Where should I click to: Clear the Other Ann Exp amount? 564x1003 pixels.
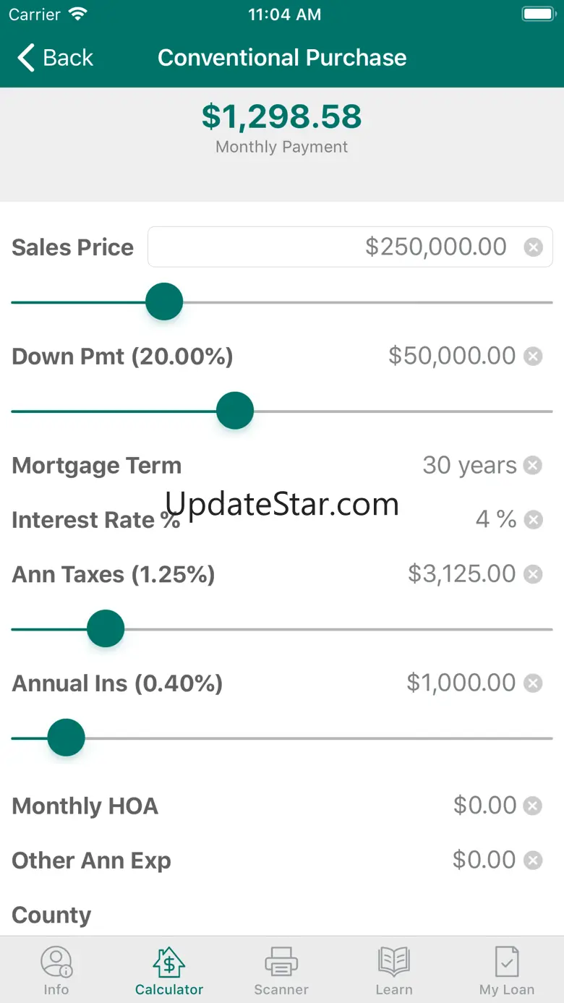pyautogui.click(x=533, y=861)
